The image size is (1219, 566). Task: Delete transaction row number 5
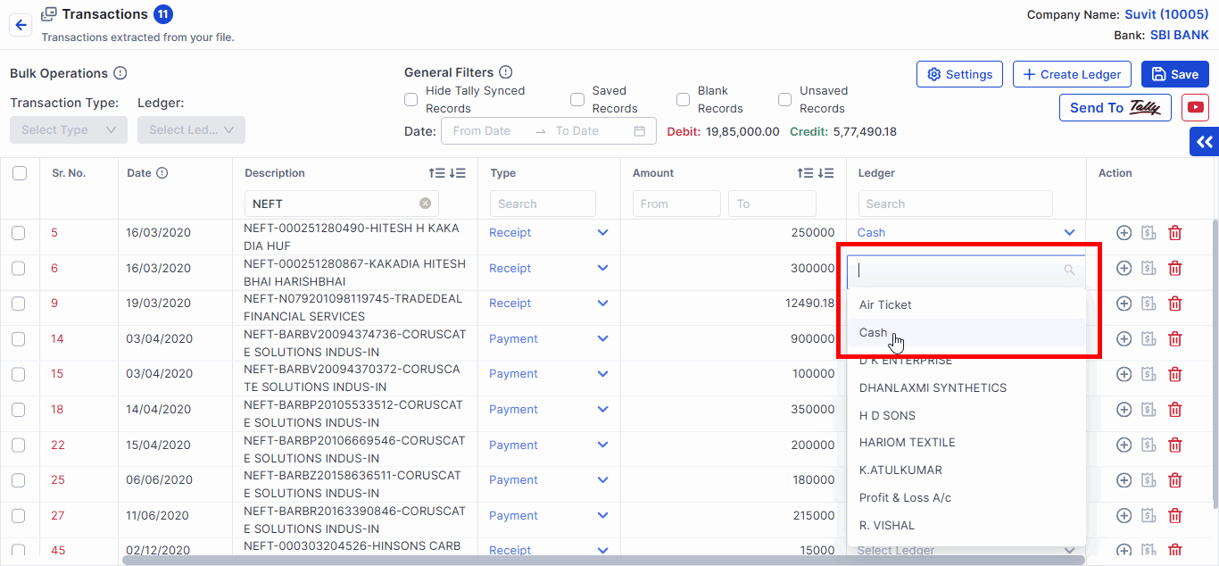pos(1175,233)
